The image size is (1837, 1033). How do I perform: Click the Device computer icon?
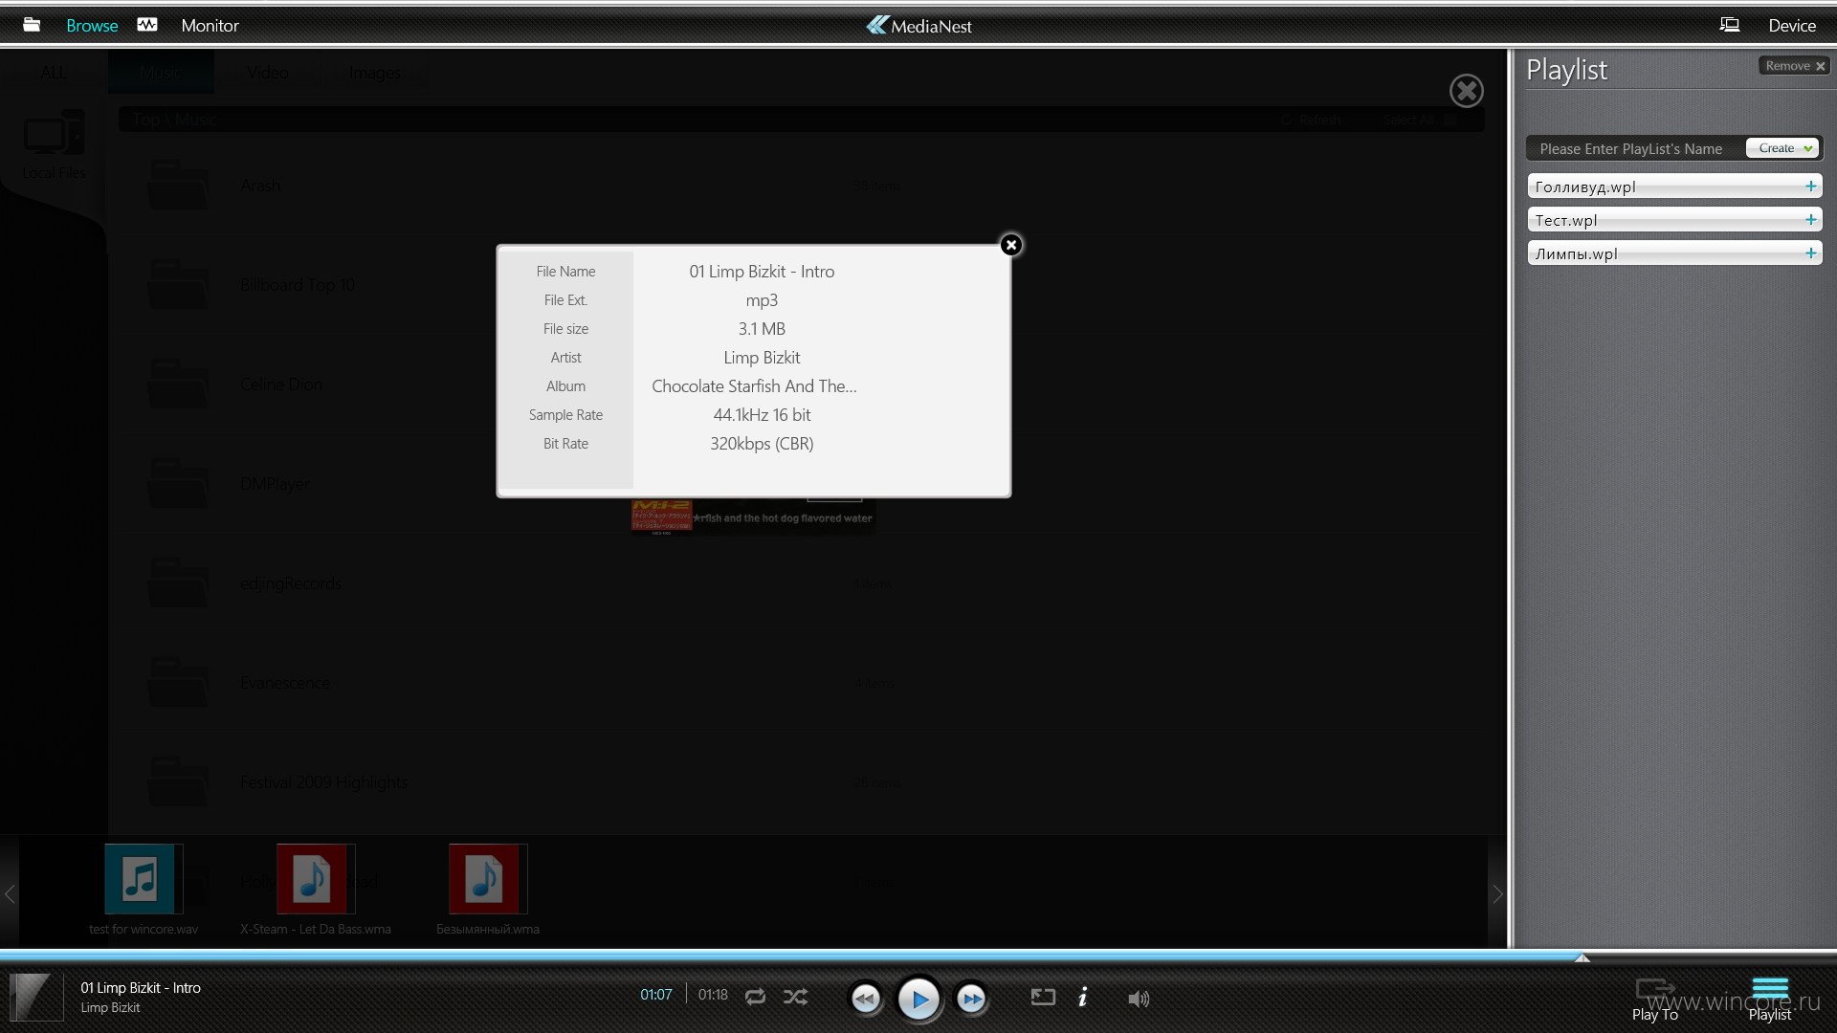tap(1730, 25)
